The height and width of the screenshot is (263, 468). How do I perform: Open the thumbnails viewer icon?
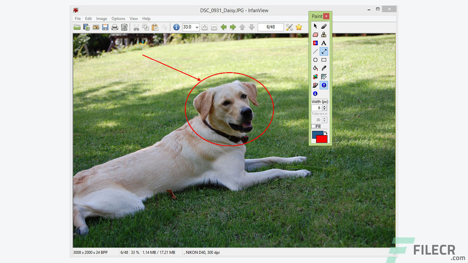(96, 27)
